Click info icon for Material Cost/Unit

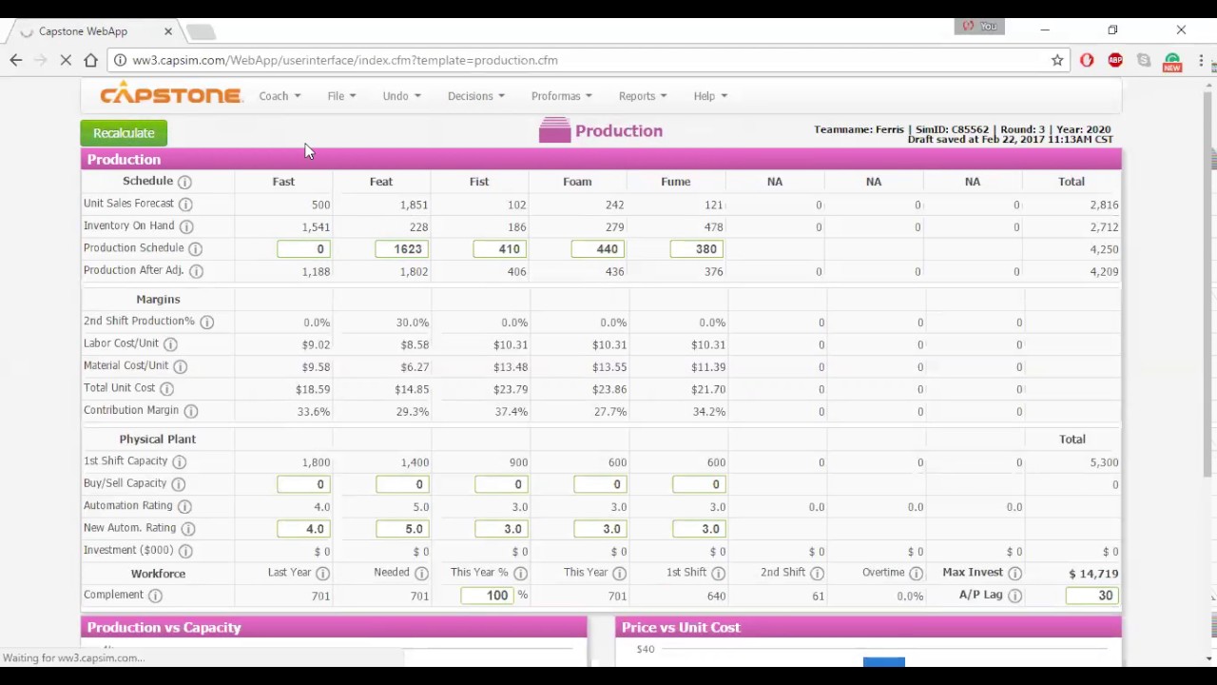click(x=180, y=366)
